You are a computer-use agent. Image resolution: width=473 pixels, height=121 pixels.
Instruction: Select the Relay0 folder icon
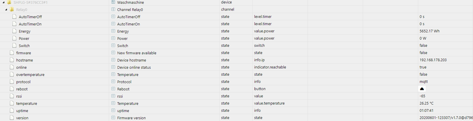click(12, 10)
